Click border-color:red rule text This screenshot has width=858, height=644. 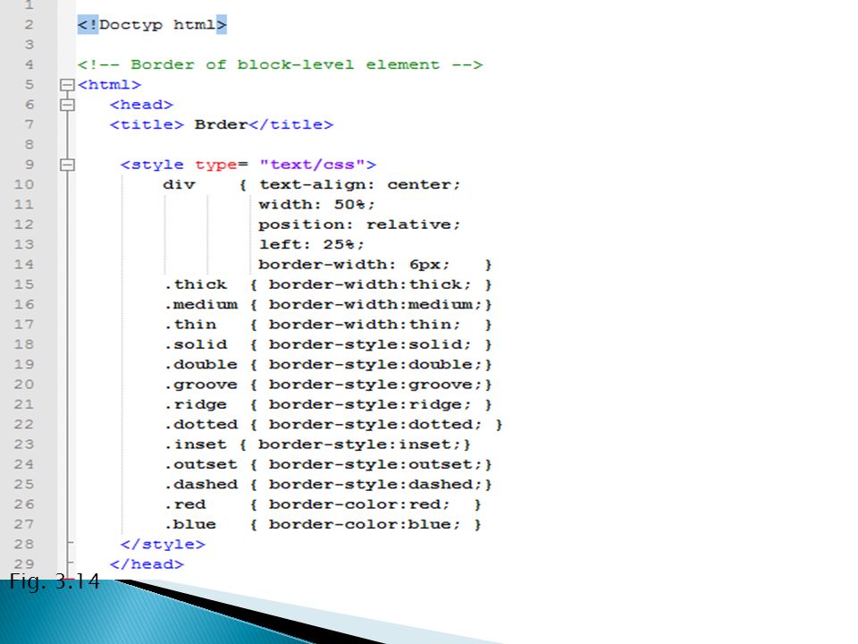pos(359,504)
